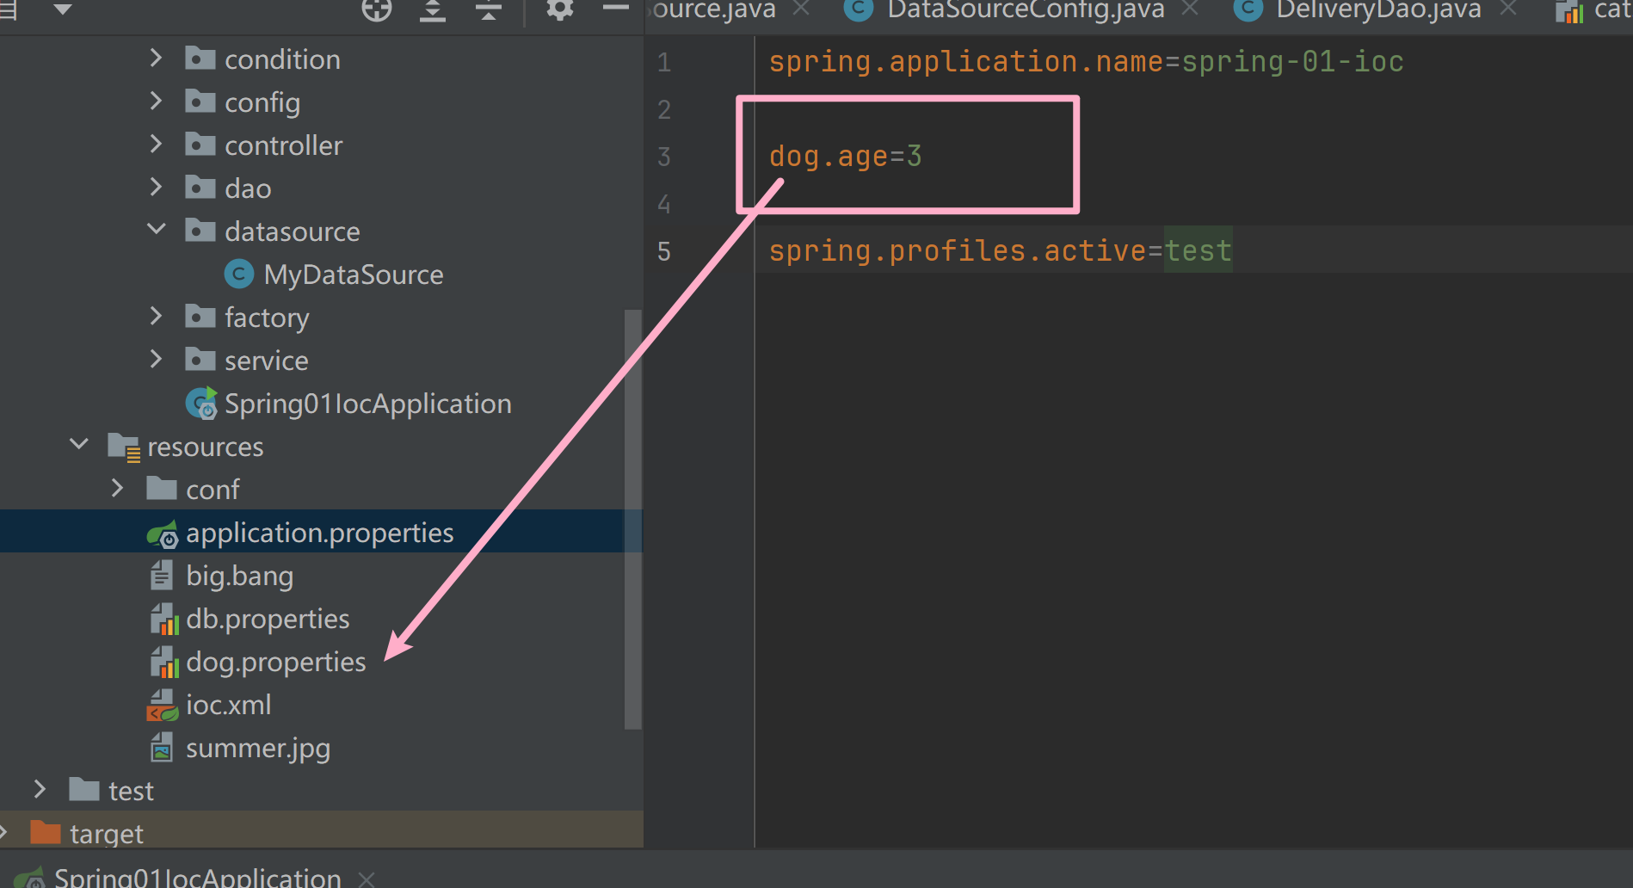Click the Expand All icon in Project toolbar
Image resolution: width=1633 pixels, height=888 pixels.
coord(432,10)
